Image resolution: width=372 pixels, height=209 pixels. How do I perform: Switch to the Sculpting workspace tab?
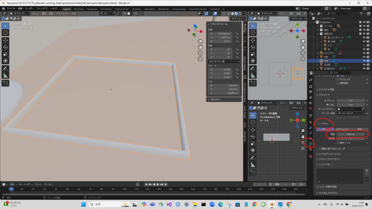(x=92, y=9)
